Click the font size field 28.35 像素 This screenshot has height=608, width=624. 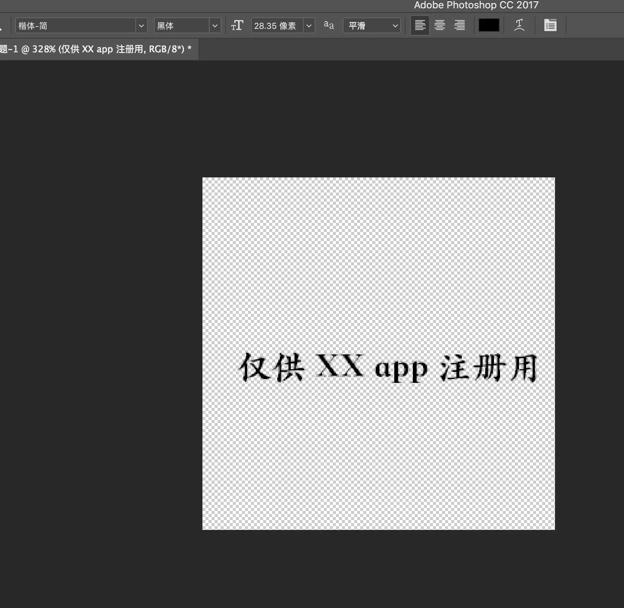277,26
